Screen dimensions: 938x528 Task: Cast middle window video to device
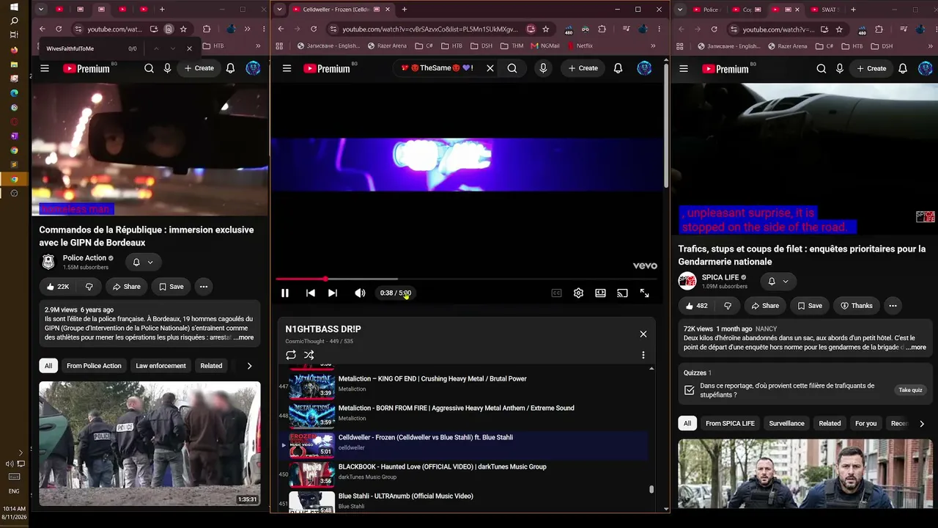pos(622,293)
